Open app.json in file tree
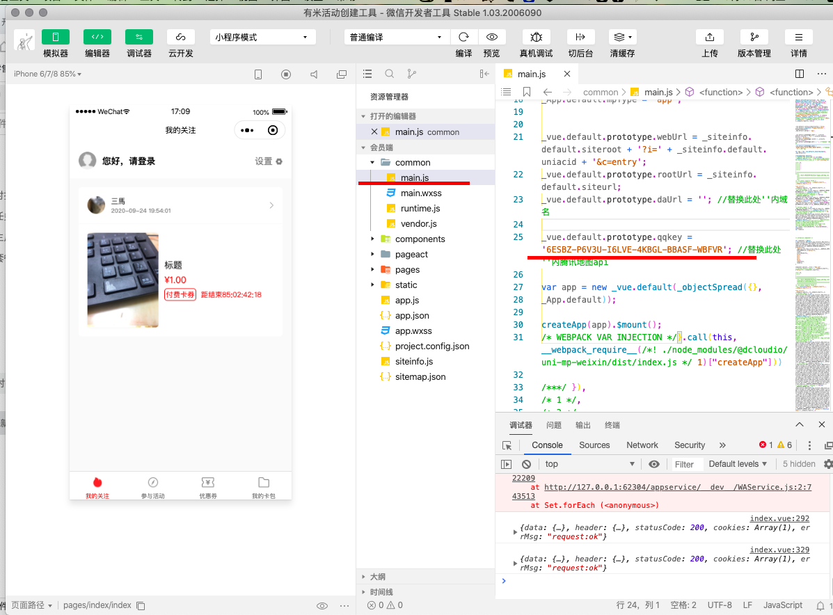The height and width of the screenshot is (615, 833). (x=412, y=315)
